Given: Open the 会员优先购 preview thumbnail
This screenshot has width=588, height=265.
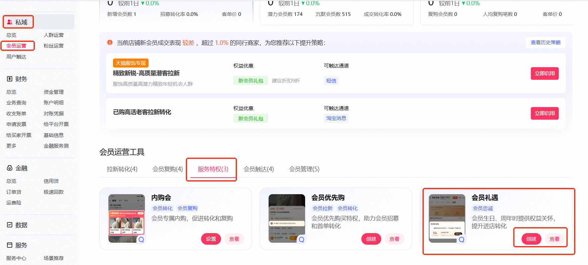Looking at the screenshot, I should pyautogui.click(x=287, y=218).
